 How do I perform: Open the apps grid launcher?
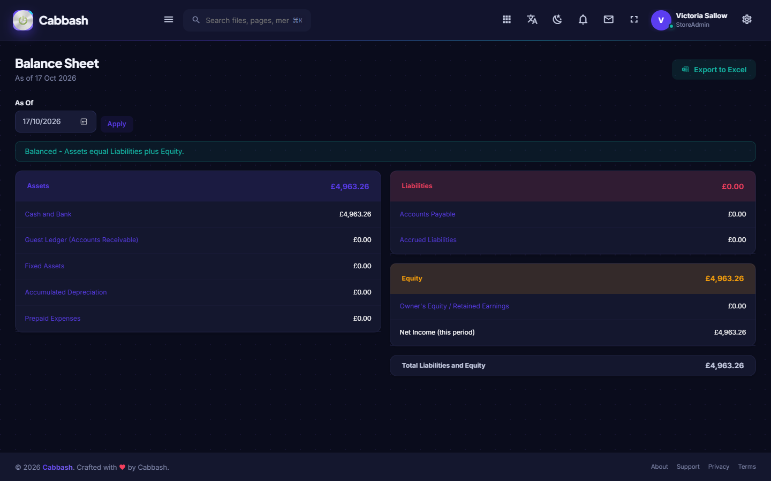coord(507,20)
